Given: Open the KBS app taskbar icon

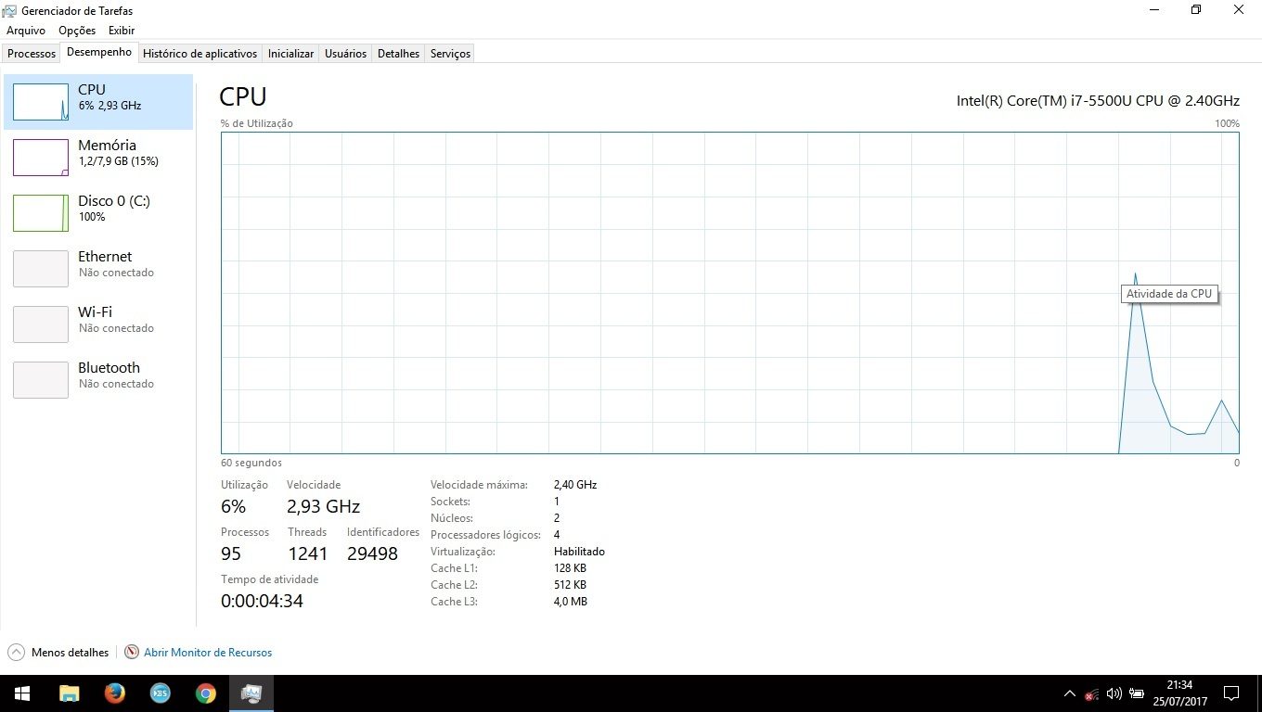Looking at the screenshot, I should [x=160, y=693].
